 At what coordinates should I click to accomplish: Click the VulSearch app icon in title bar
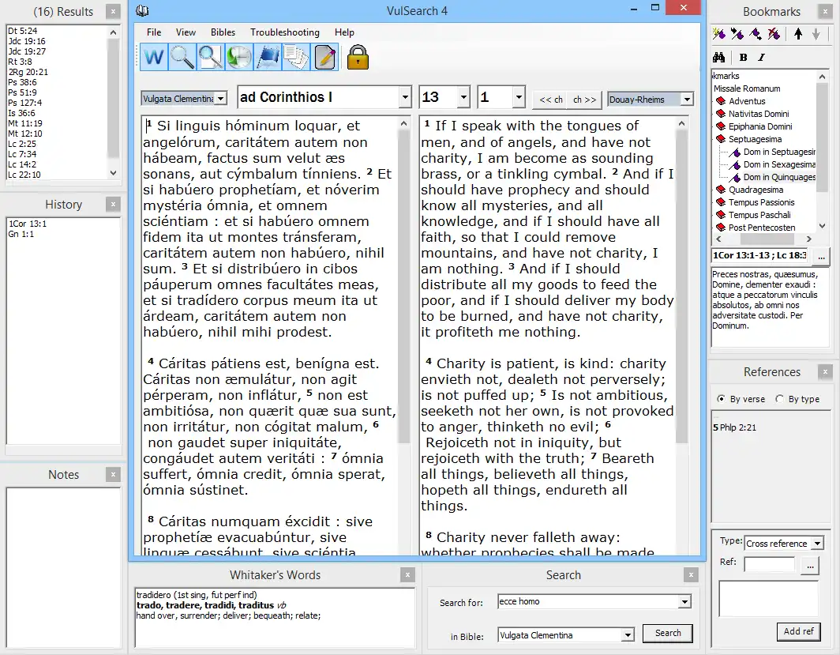142,11
